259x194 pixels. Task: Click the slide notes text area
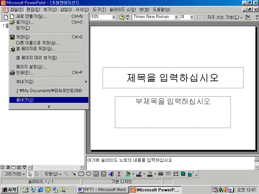(x=170, y=163)
